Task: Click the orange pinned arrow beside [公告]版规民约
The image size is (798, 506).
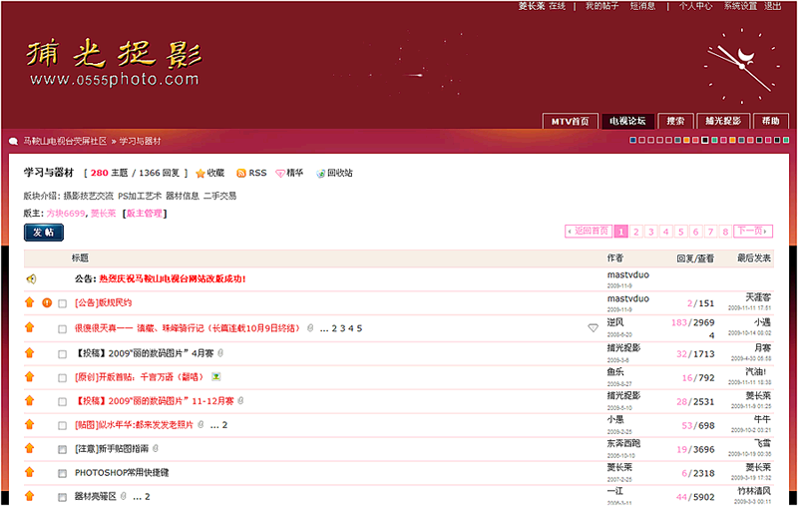Action: click(x=30, y=302)
